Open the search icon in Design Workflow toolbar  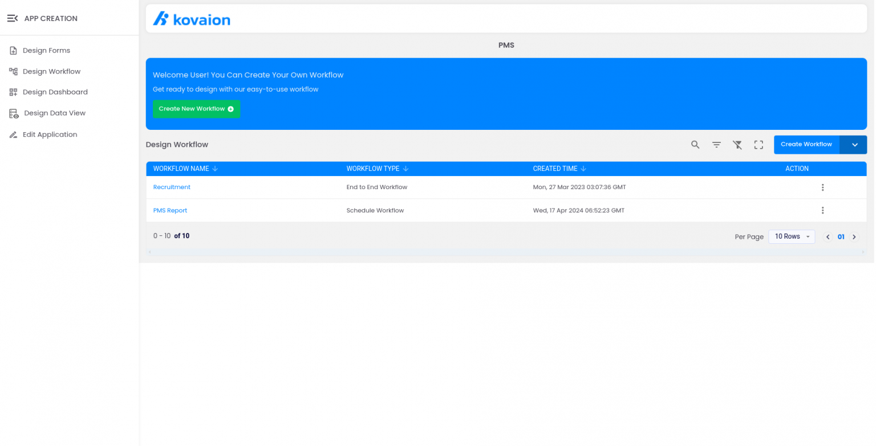(695, 145)
